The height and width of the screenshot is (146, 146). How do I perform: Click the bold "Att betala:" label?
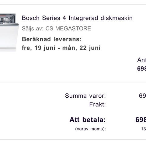pyautogui.click(x=88, y=120)
